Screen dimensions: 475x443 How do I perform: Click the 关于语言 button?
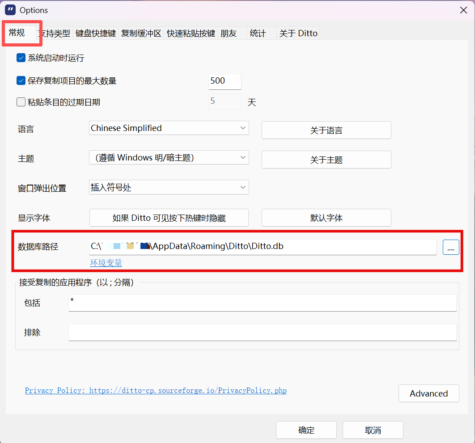click(326, 130)
